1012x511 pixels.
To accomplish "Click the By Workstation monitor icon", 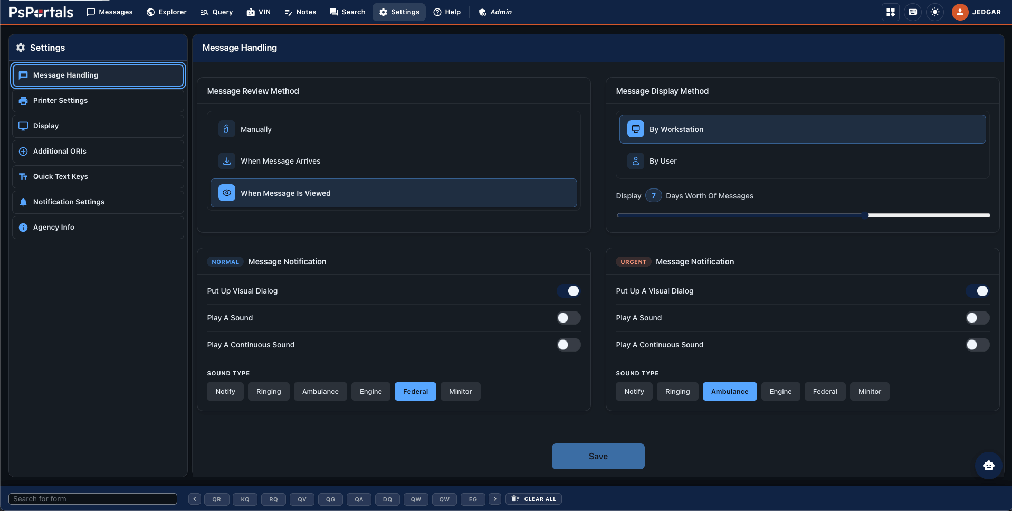I will click(635, 129).
